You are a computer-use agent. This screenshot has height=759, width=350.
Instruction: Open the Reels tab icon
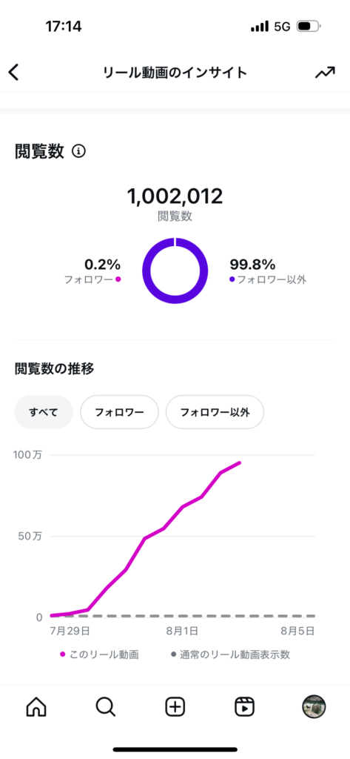click(x=245, y=707)
